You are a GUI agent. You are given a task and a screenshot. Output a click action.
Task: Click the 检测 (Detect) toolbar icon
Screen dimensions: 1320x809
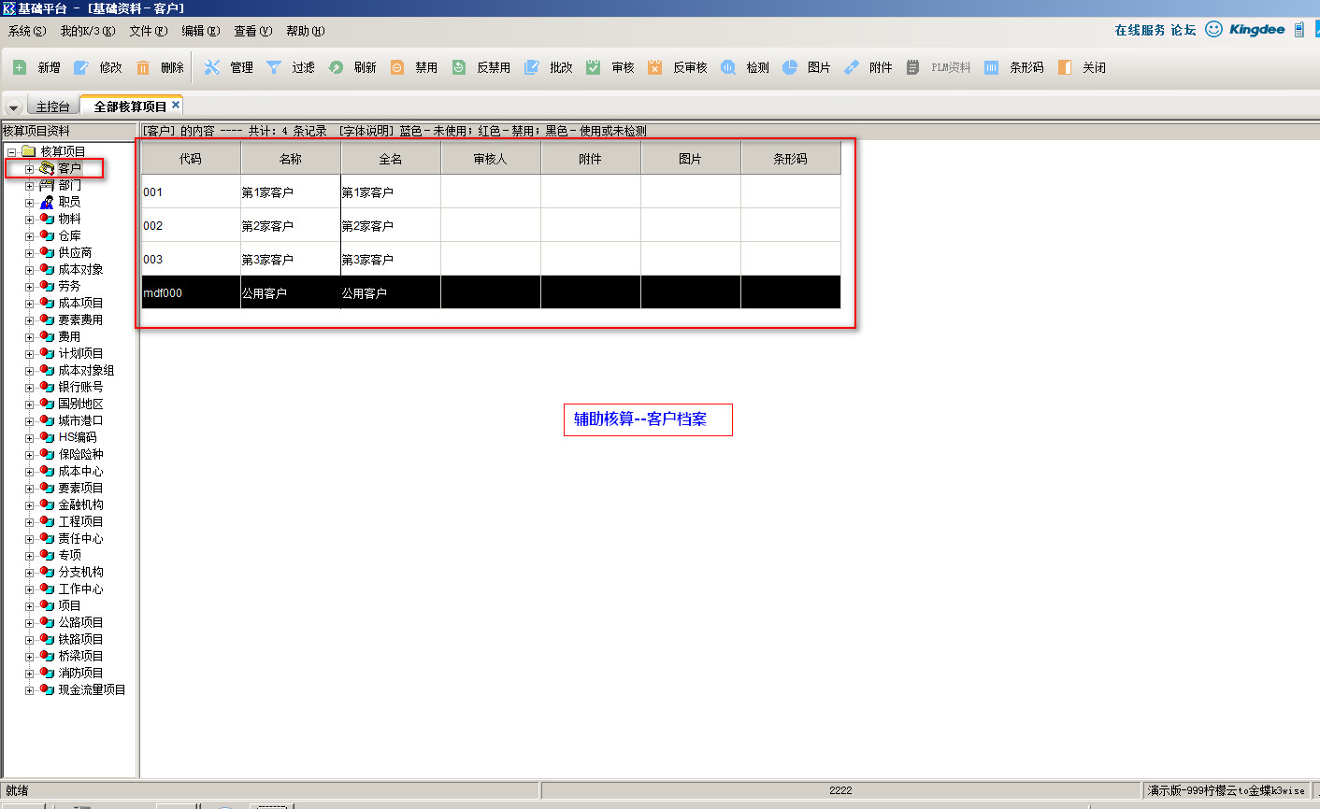(x=728, y=67)
